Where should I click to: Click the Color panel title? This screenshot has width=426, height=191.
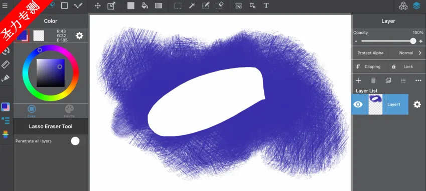tap(51, 21)
